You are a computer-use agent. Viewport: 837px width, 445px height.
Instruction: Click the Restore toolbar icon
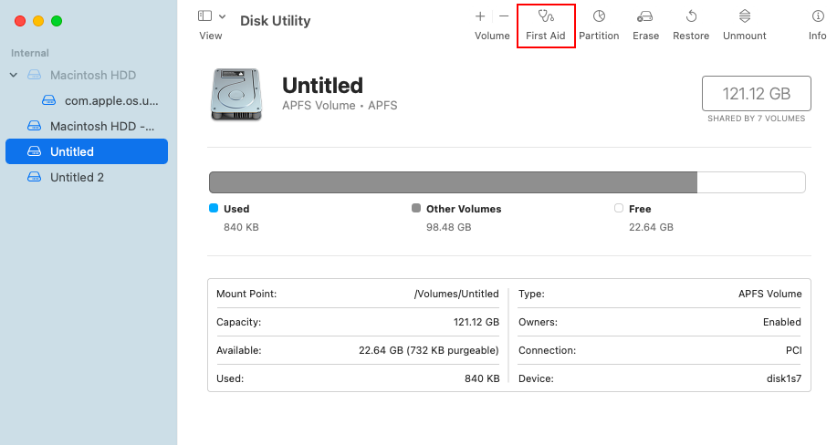(691, 16)
